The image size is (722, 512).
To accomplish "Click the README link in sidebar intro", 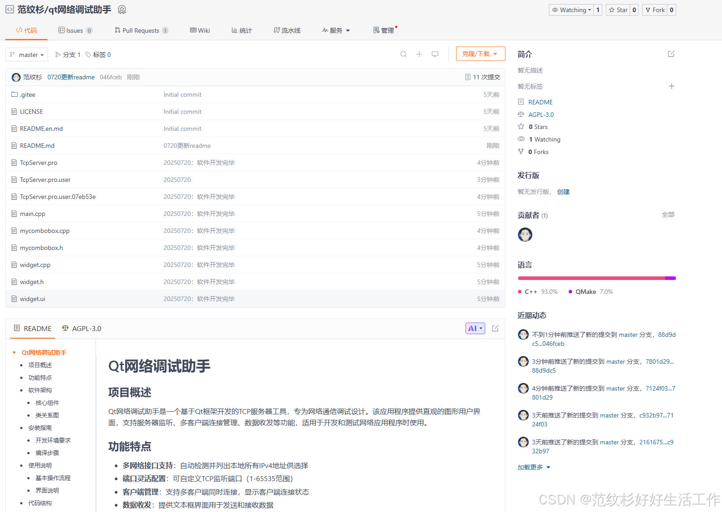I will pyautogui.click(x=540, y=102).
